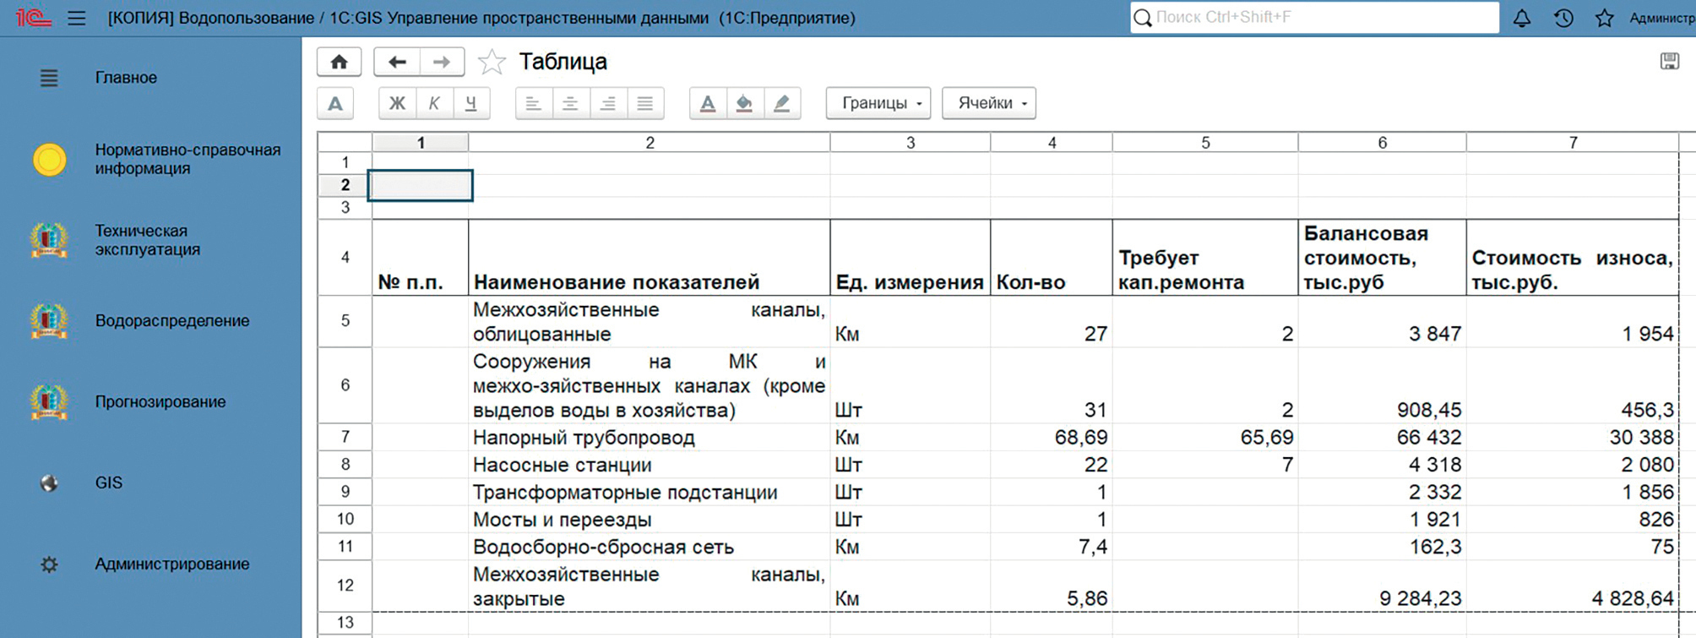
Task: Open GIS section
Action: coord(108,483)
